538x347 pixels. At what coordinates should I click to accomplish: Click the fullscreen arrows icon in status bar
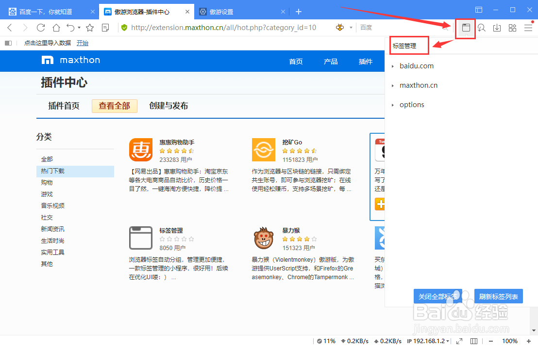459,341
